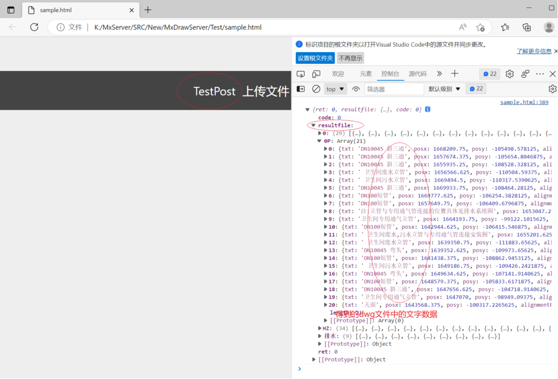
Task: Switch to the 元素 tab
Action: pos(366,74)
